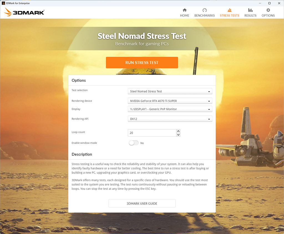The image size is (284, 234).
Task: Click the Home house icon
Action: tap(184, 10)
